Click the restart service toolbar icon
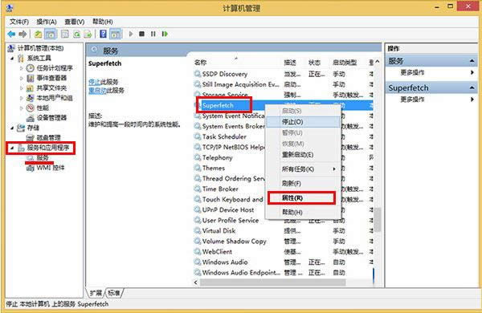482x313 pixels. [165, 34]
